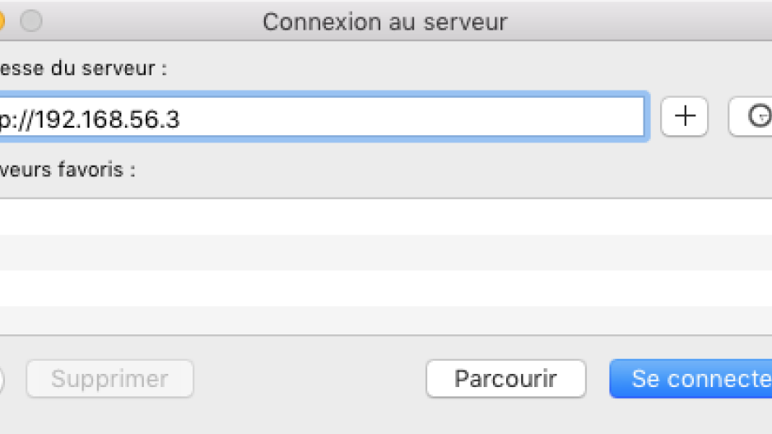Click Parcourir to browse network servers
Viewport: 772px width, 434px height.
pos(505,379)
